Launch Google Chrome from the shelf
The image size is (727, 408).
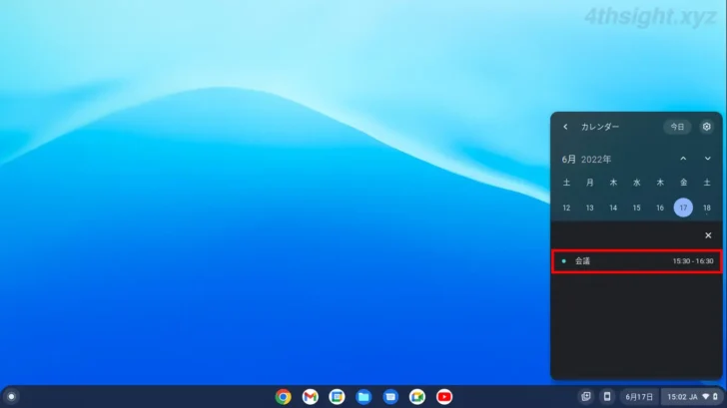click(284, 397)
